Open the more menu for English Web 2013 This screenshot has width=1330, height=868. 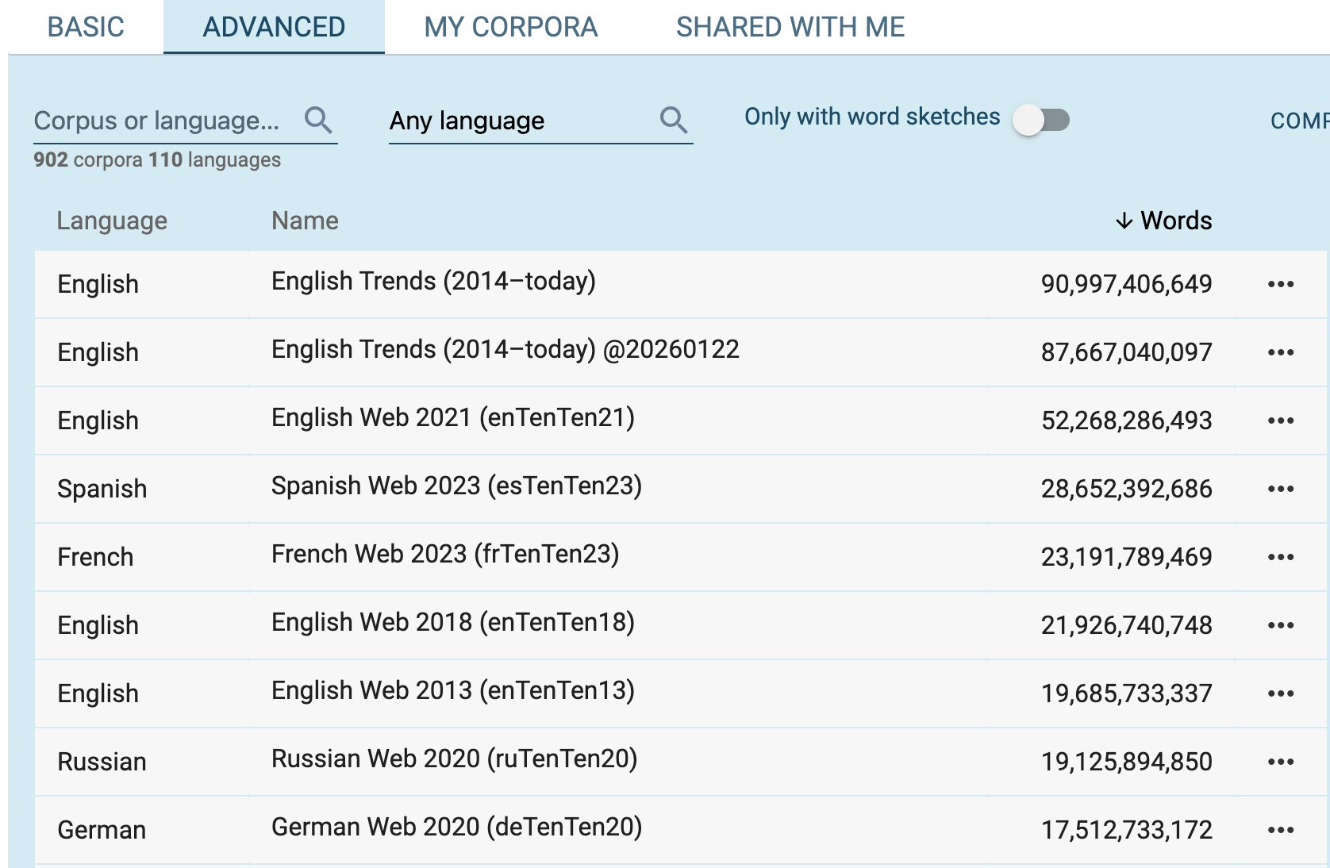1280,693
